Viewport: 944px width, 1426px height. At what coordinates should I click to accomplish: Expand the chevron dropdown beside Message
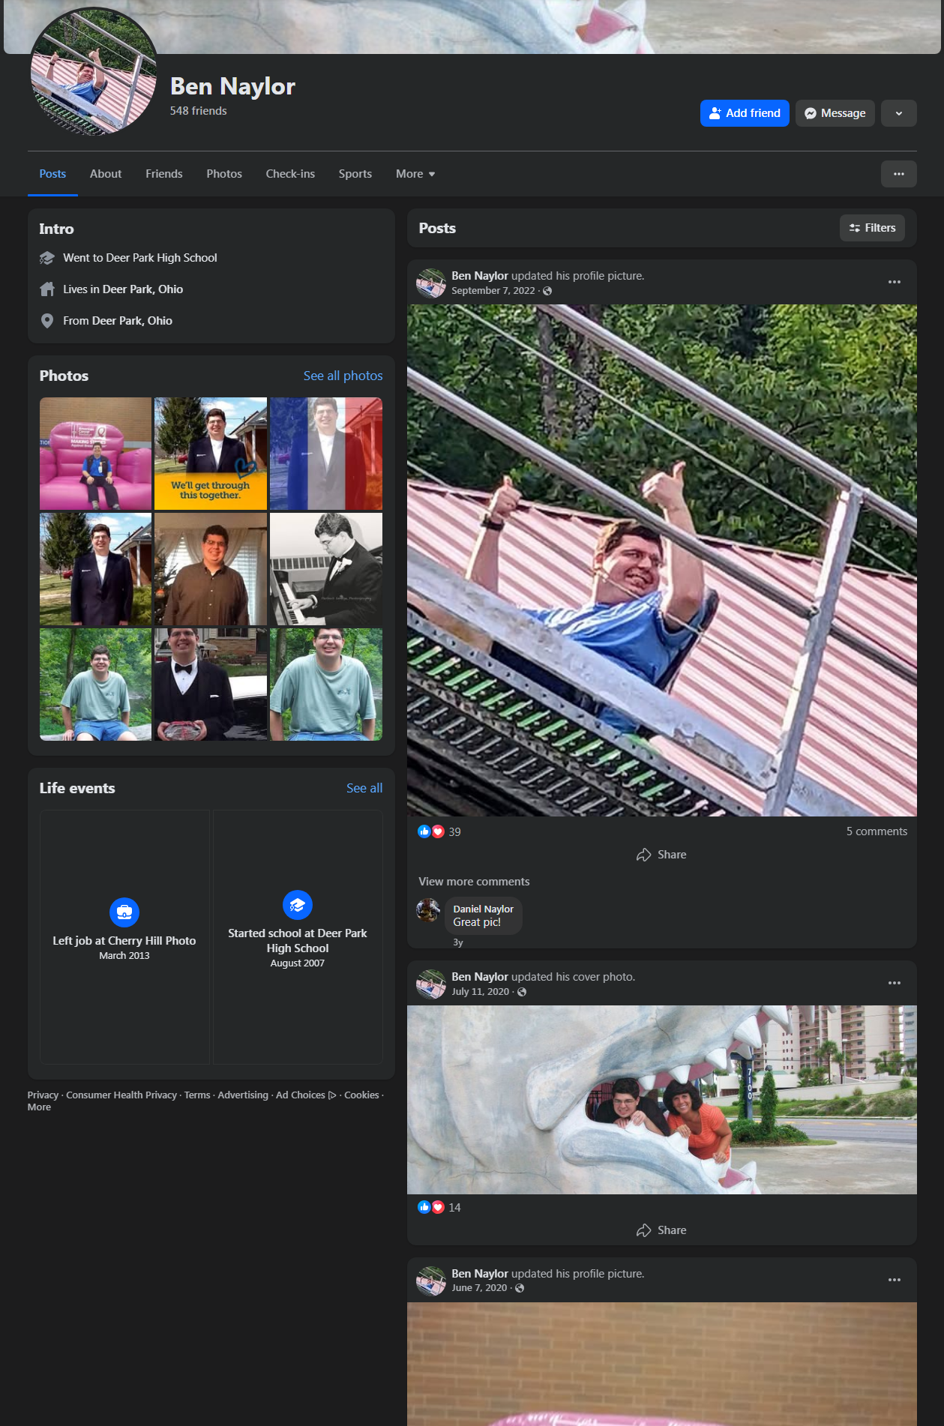[x=898, y=113]
